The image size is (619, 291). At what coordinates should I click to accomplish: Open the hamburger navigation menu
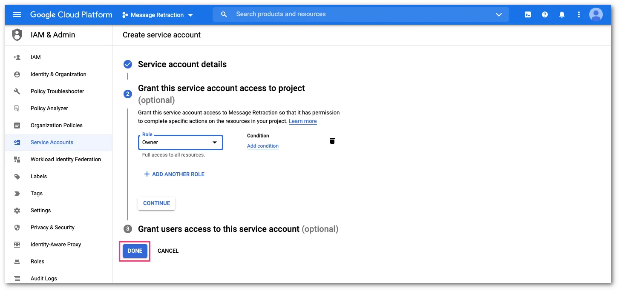pos(17,14)
